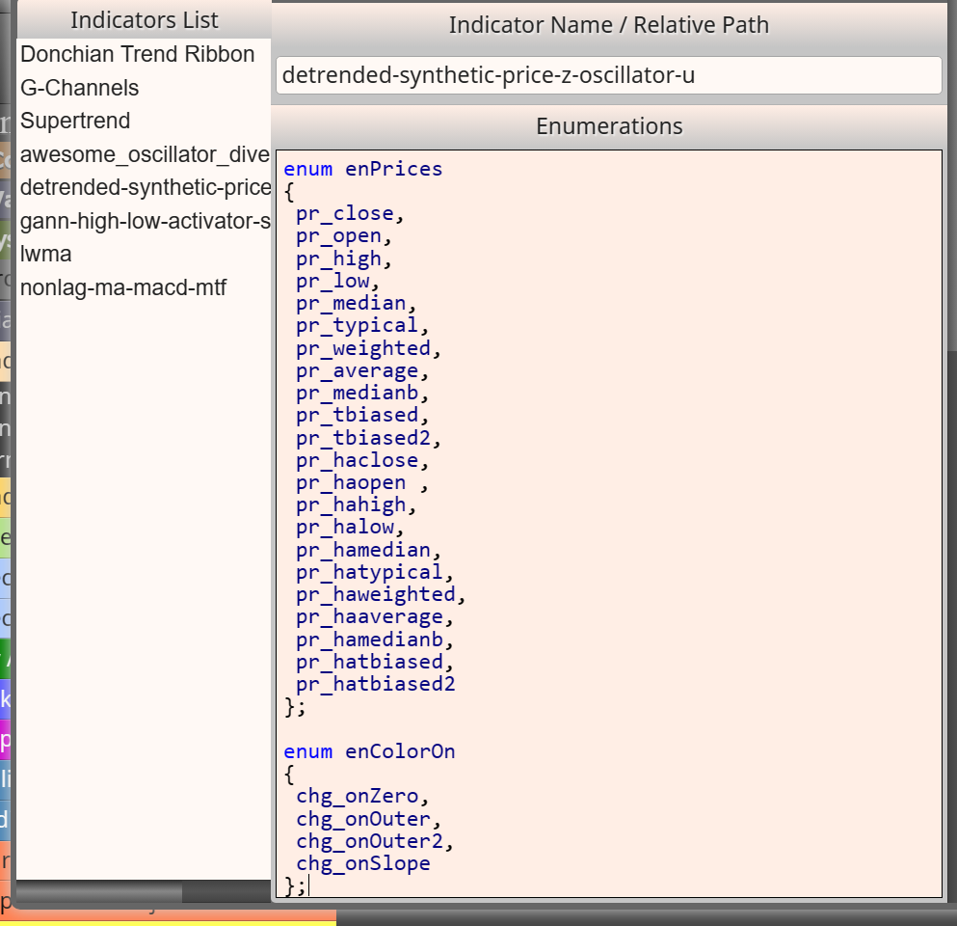The width and height of the screenshot is (957, 926).
Task: Place cursor on pr_halow line
Action: tap(350, 528)
